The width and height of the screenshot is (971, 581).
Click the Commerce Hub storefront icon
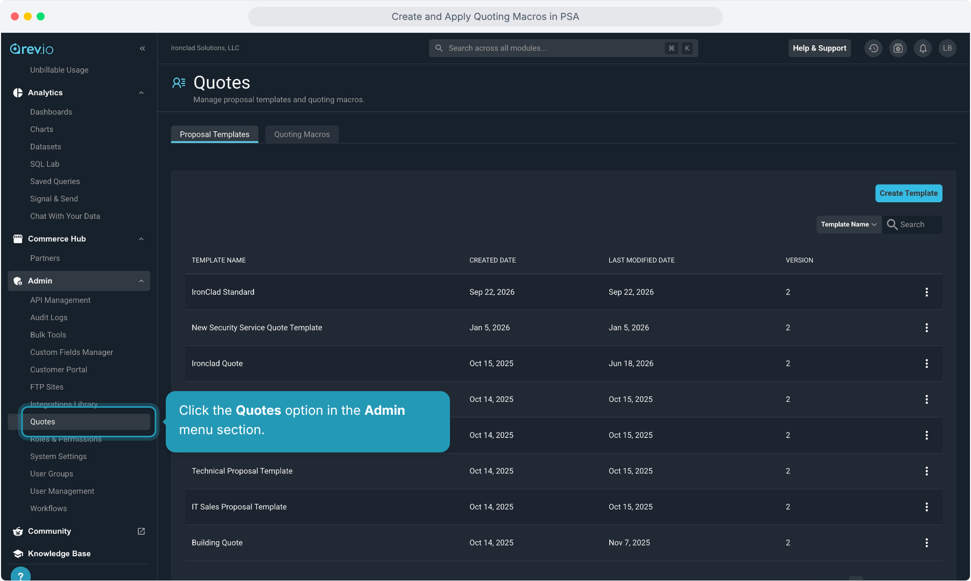[18, 239]
